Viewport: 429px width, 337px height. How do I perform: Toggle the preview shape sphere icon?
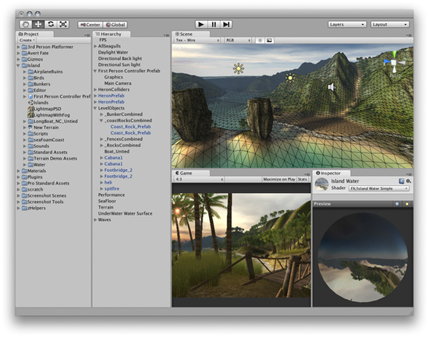pyautogui.click(x=397, y=204)
